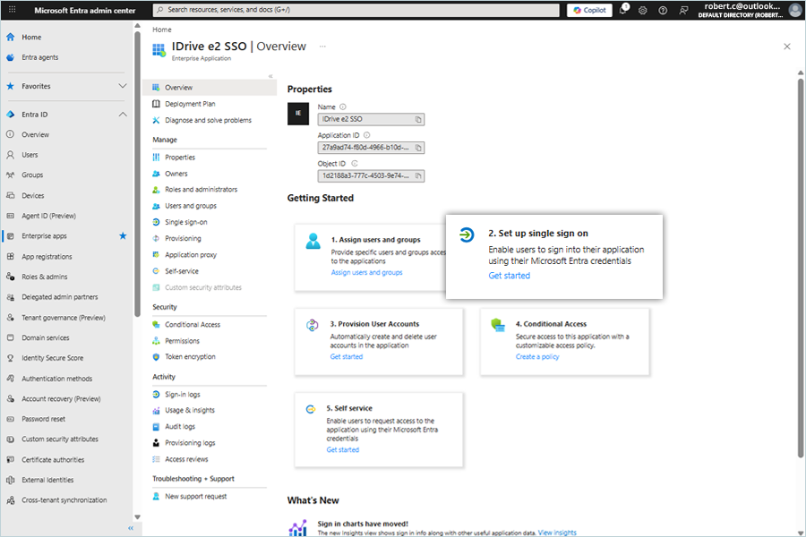Screen dimensions: 806x537
Task: Click Get started under Self service
Action: coord(342,449)
